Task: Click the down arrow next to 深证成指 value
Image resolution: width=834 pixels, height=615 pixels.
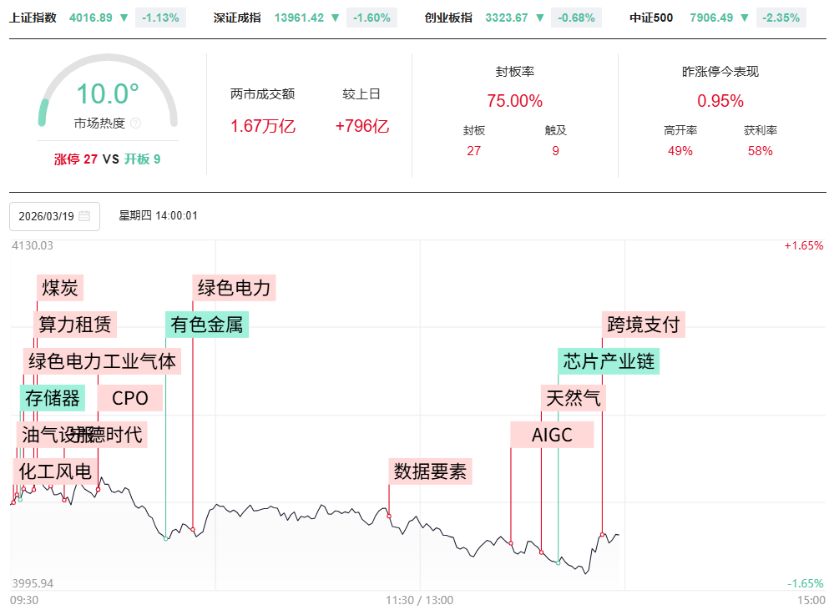Action: [336, 18]
